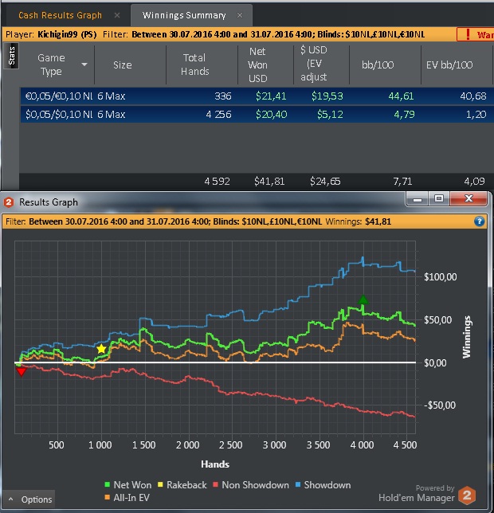
Task: Click the 336 total hands cell
Action: pyautogui.click(x=223, y=96)
